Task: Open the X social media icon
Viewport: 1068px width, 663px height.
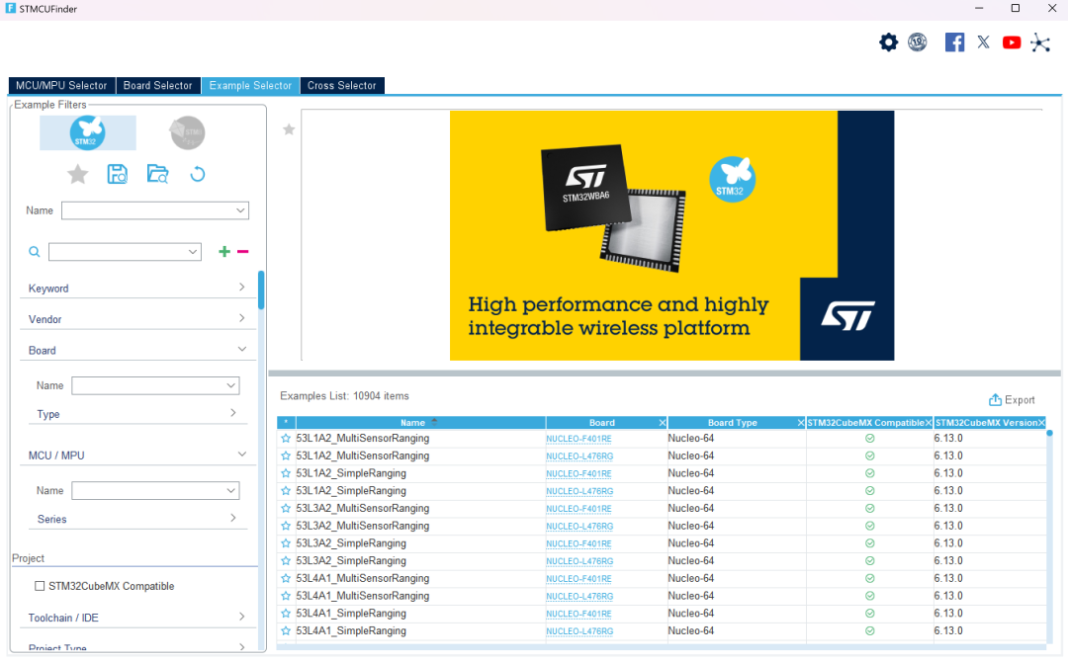Action: tap(983, 42)
